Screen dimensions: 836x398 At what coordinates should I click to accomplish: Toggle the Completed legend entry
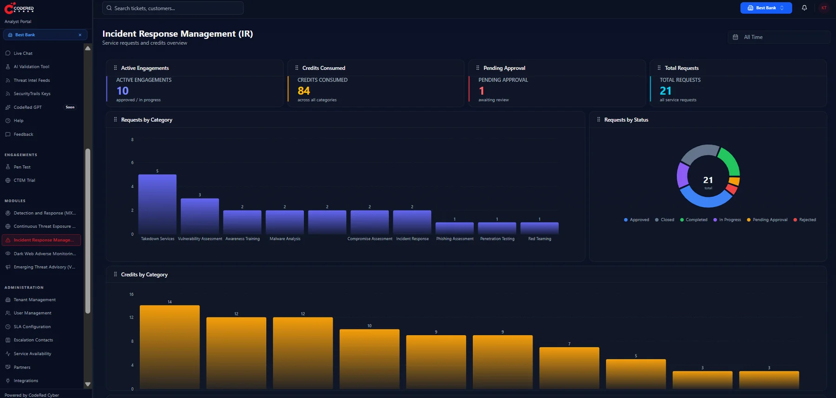click(693, 220)
